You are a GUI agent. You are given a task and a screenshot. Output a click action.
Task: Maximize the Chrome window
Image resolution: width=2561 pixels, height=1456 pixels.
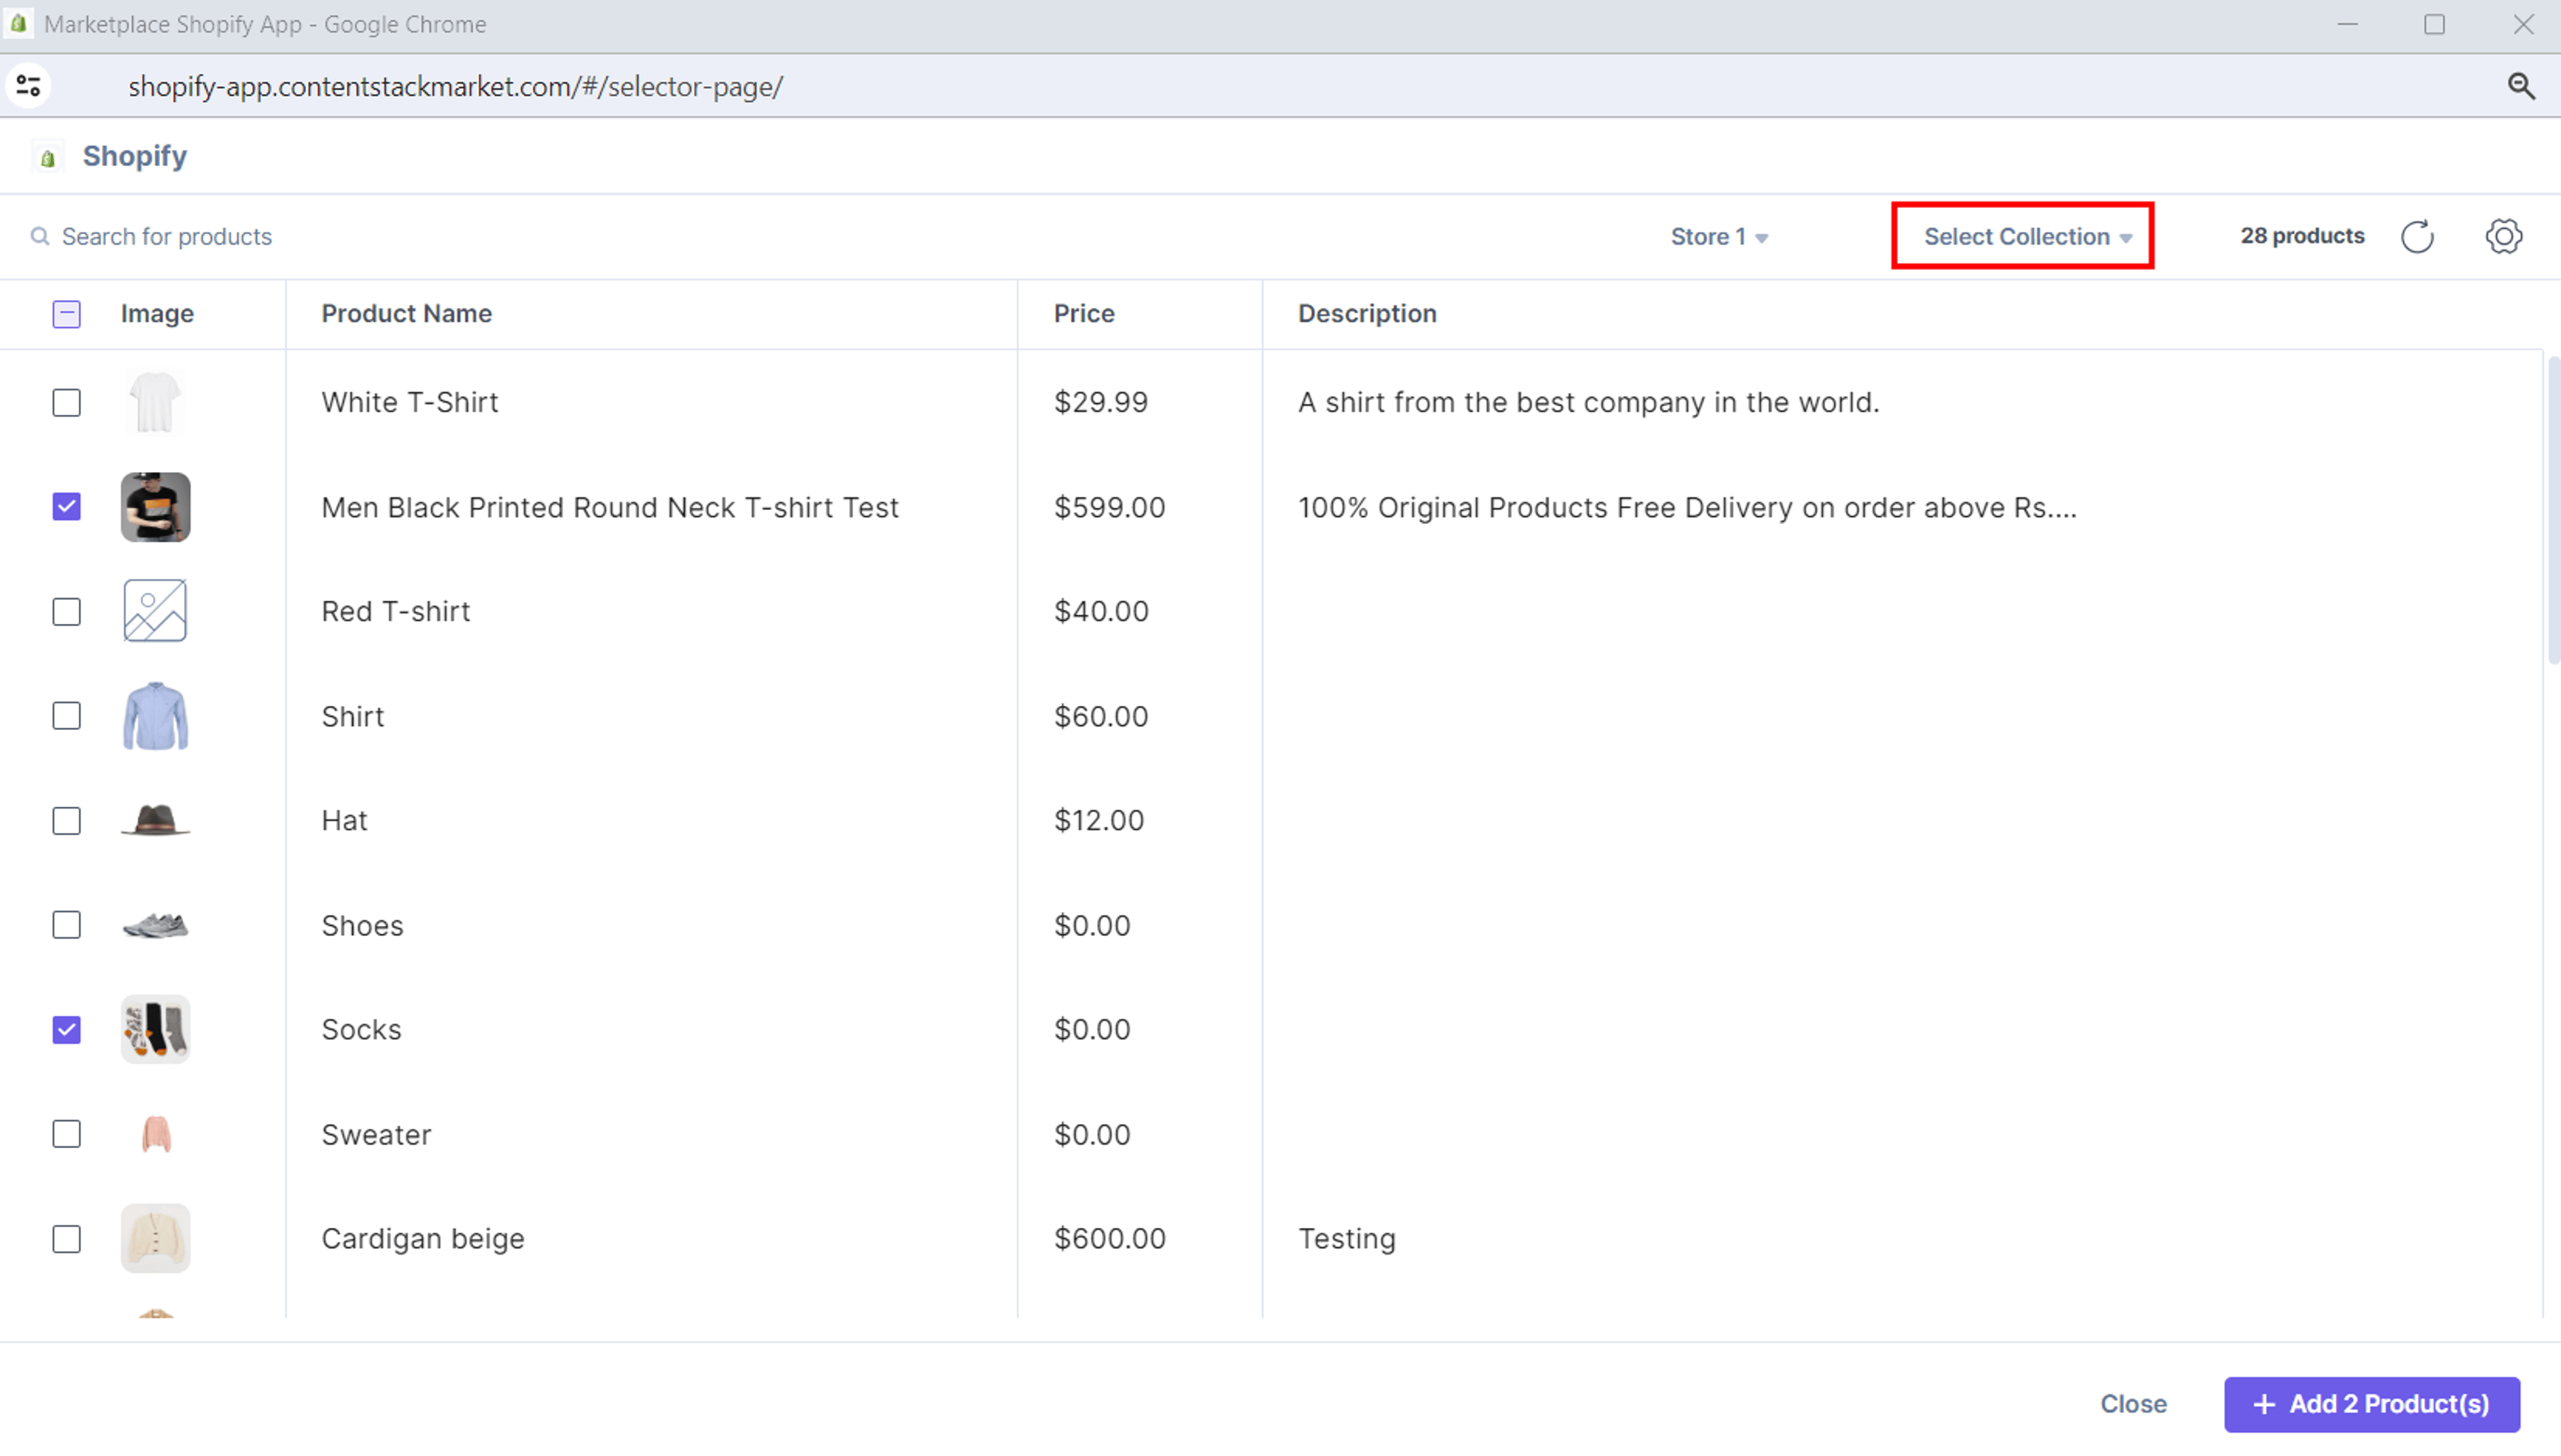tap(2434, 25)
